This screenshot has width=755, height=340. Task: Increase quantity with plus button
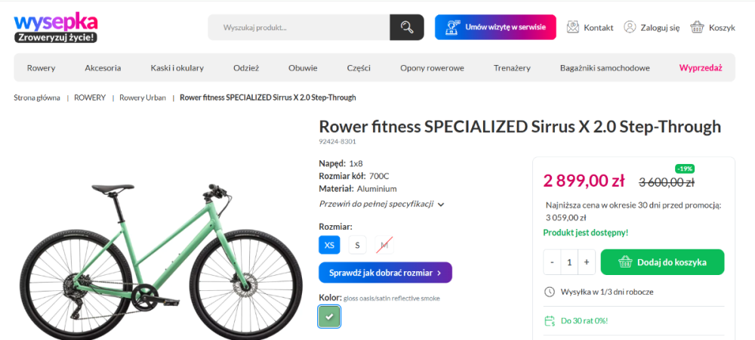tap(587, 262)
